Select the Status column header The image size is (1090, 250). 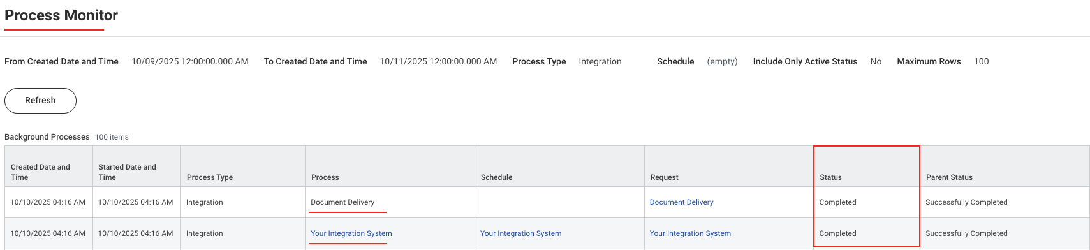pos(830,177)
